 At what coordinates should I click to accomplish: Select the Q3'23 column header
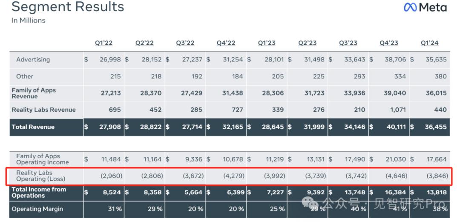pyautogui.click(x=348, y=43)
